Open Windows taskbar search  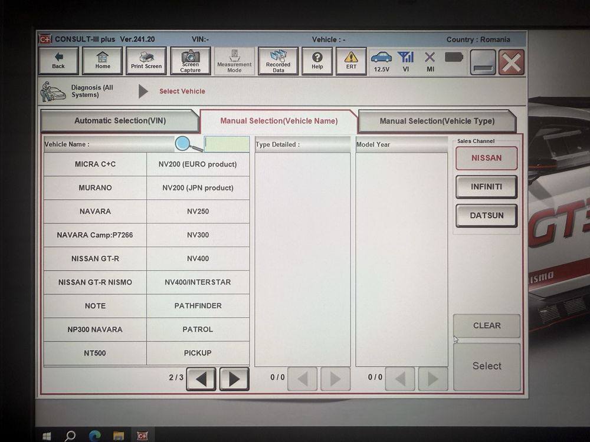[x=70, y=436]
